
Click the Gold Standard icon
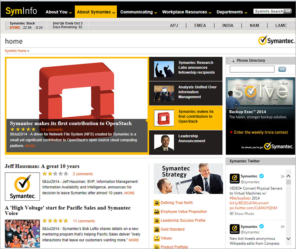tap(157, 229)
